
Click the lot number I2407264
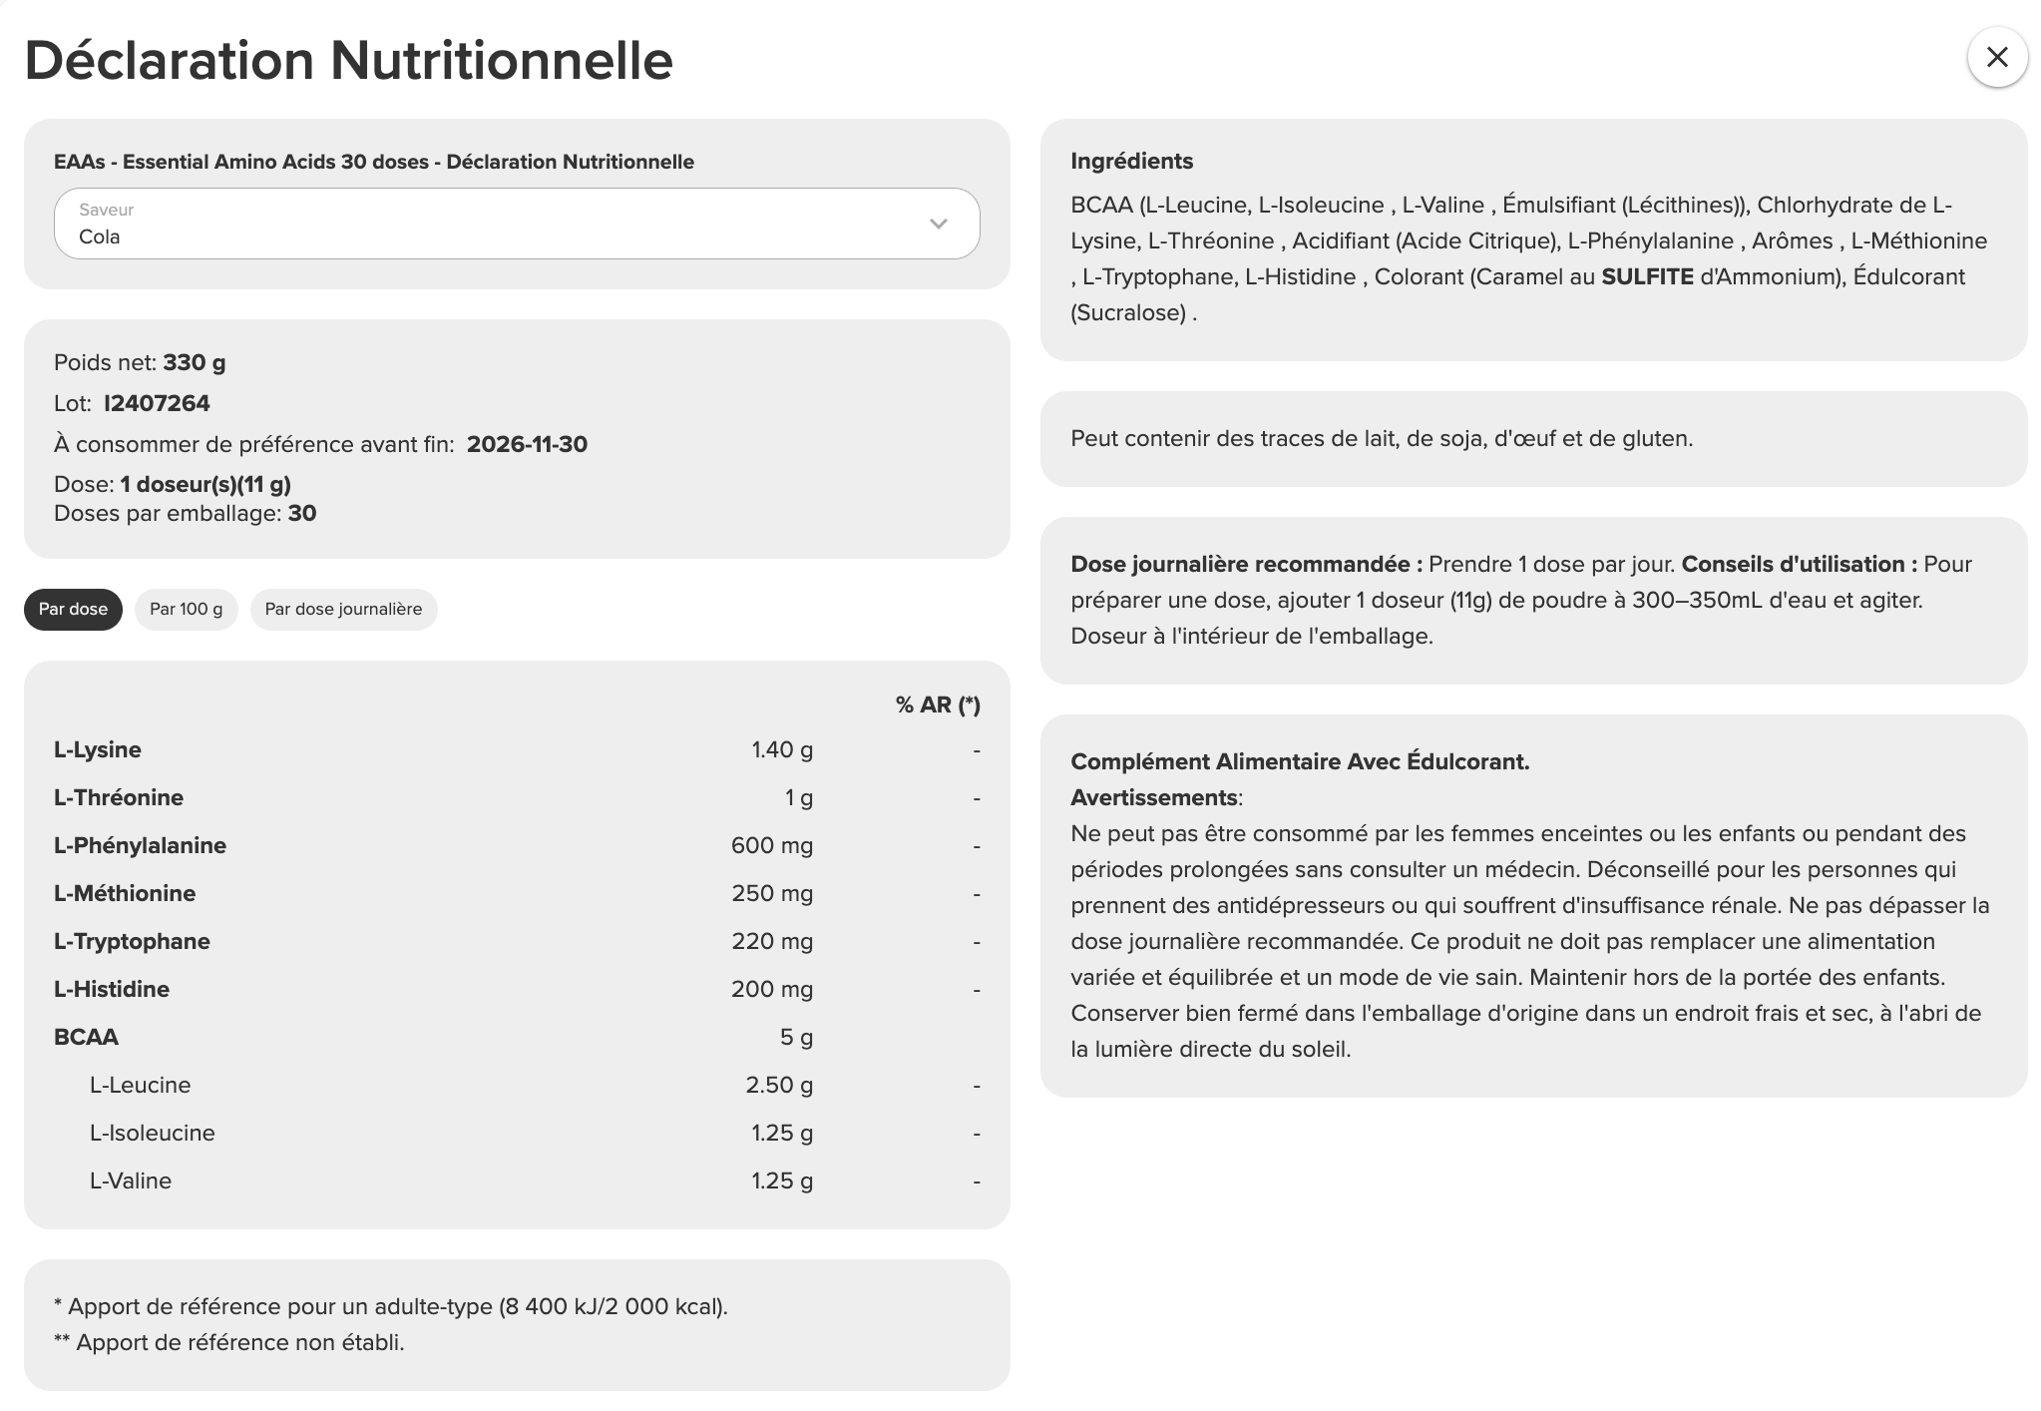click(157, 404)
